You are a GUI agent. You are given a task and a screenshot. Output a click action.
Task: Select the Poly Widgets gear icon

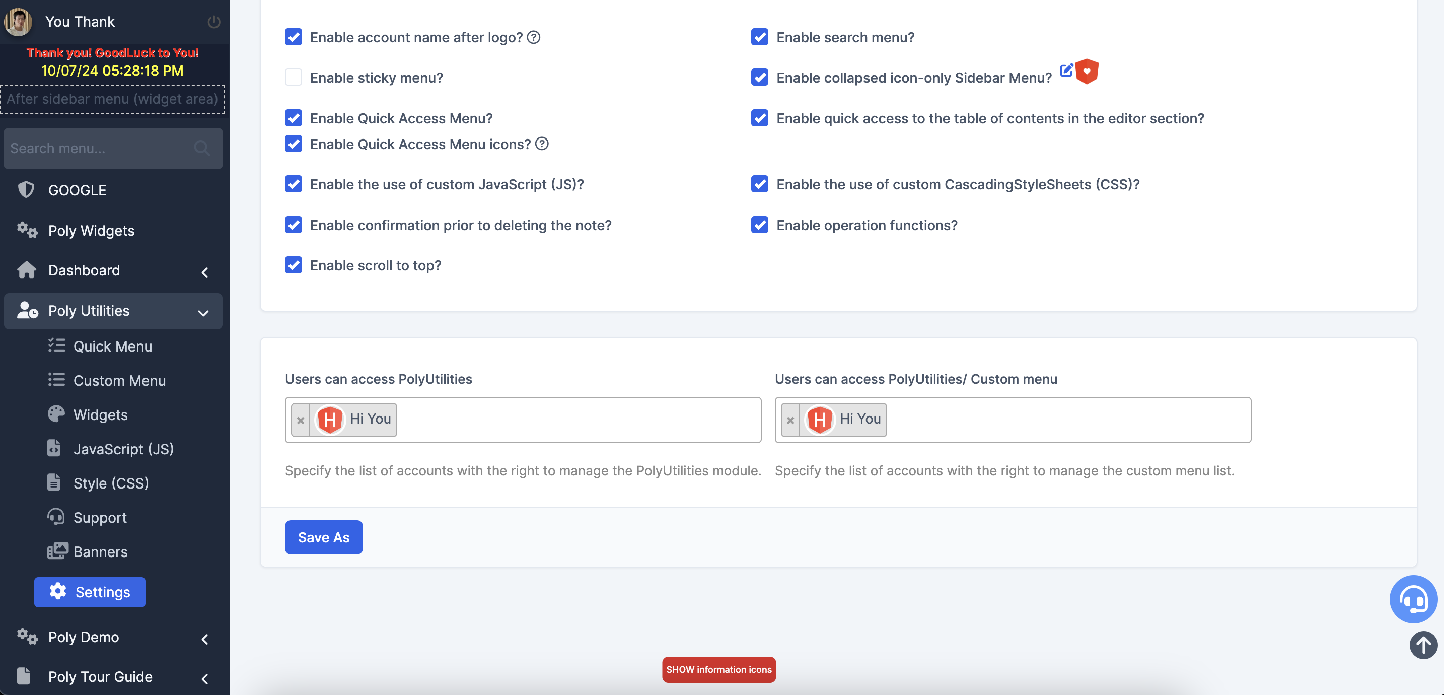tap(26, 231)
